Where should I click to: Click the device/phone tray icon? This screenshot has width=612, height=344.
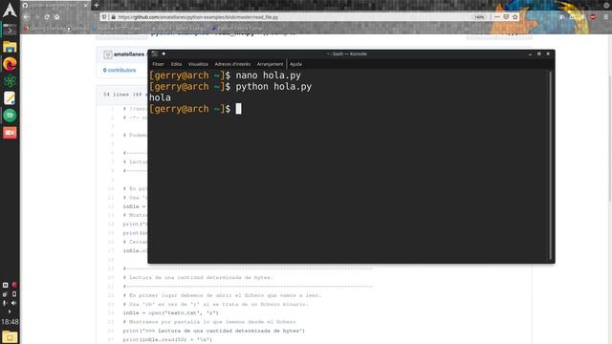point(14,294)
